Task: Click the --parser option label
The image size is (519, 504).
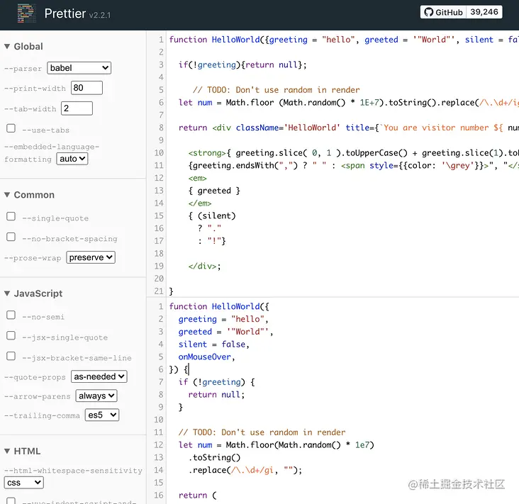Action: tap(23, 69)
